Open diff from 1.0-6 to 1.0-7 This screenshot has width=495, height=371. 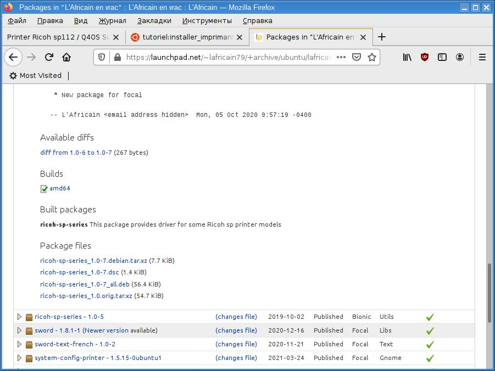76,153
